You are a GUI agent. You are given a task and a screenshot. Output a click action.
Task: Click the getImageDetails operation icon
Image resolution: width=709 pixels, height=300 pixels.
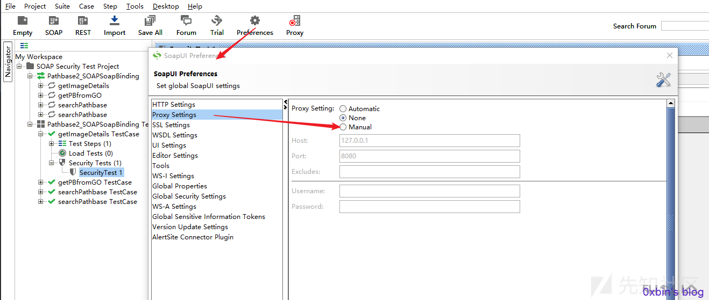coord(52,85)
